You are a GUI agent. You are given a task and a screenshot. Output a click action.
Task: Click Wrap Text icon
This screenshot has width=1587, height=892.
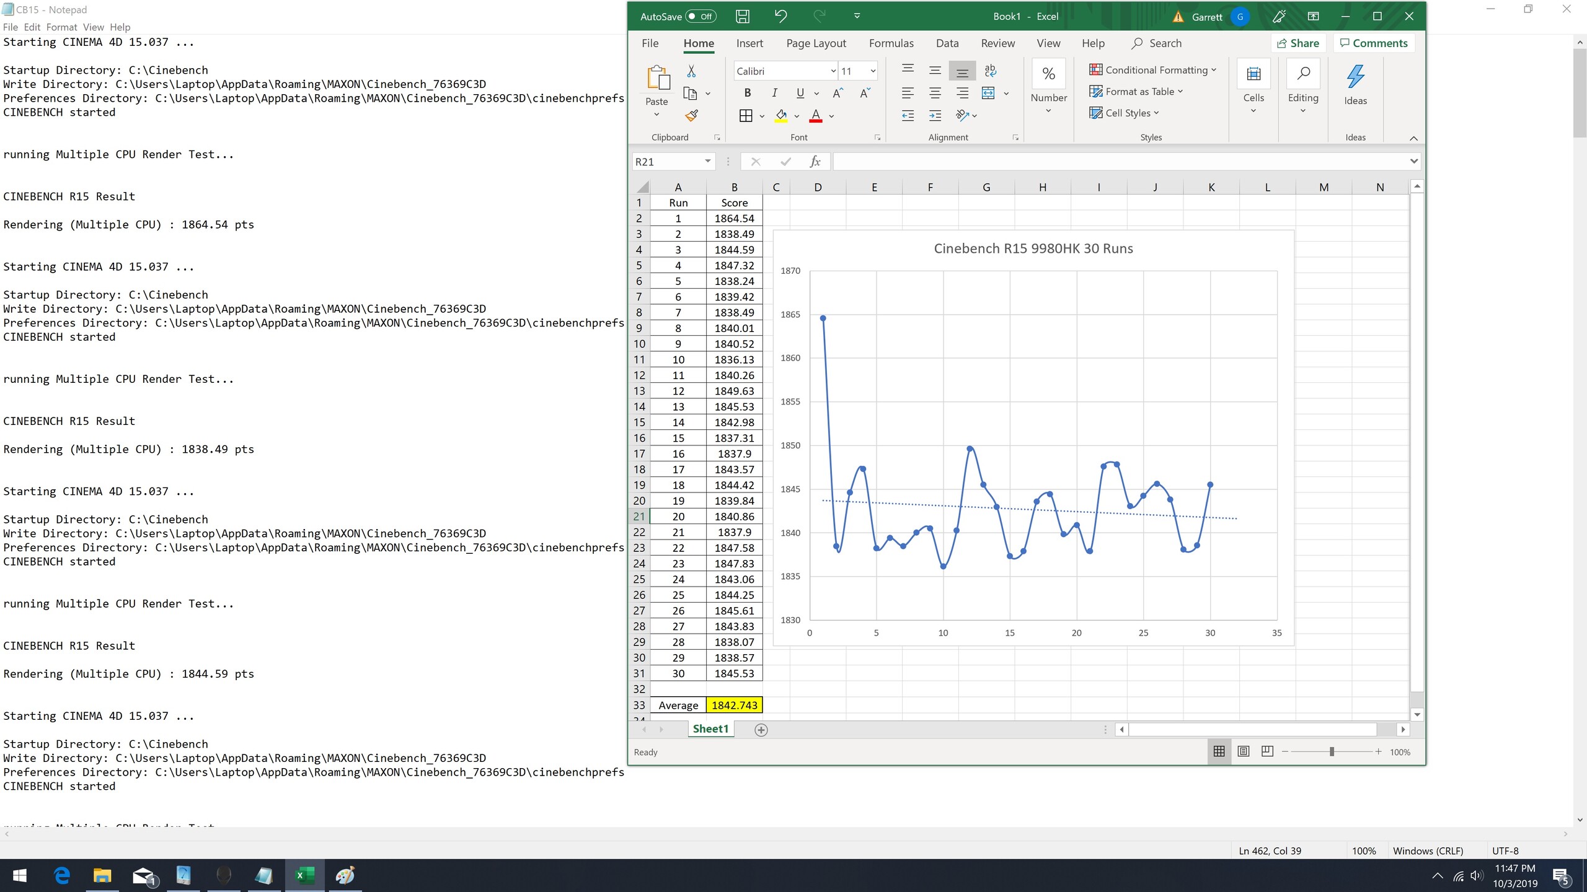[990, 71]
